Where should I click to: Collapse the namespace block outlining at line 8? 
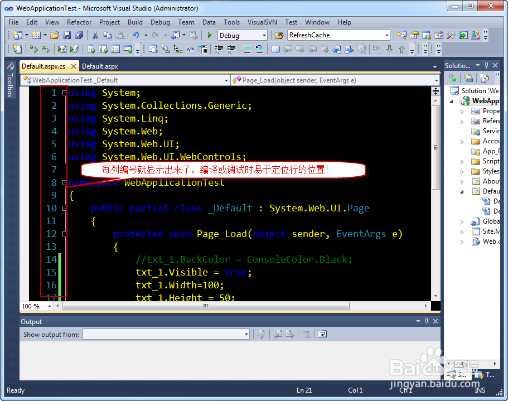click(x=64, y=183)
